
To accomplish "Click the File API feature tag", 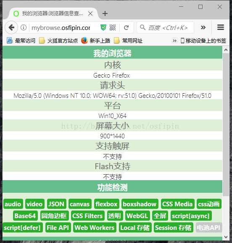I will 58,227.
